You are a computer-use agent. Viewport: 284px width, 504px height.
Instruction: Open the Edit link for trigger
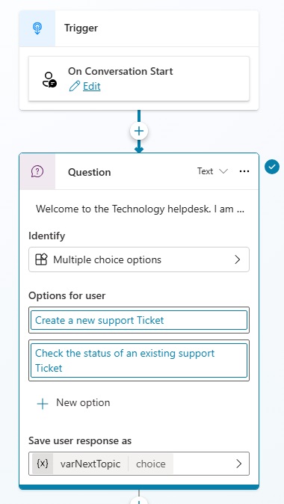[92, 86]
